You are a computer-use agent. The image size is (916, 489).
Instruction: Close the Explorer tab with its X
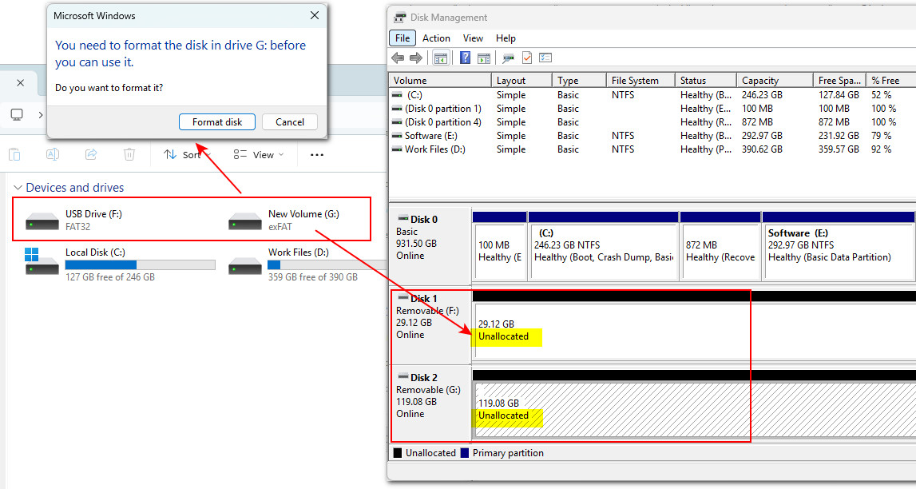pyautogui.click(x=21, y=83)
